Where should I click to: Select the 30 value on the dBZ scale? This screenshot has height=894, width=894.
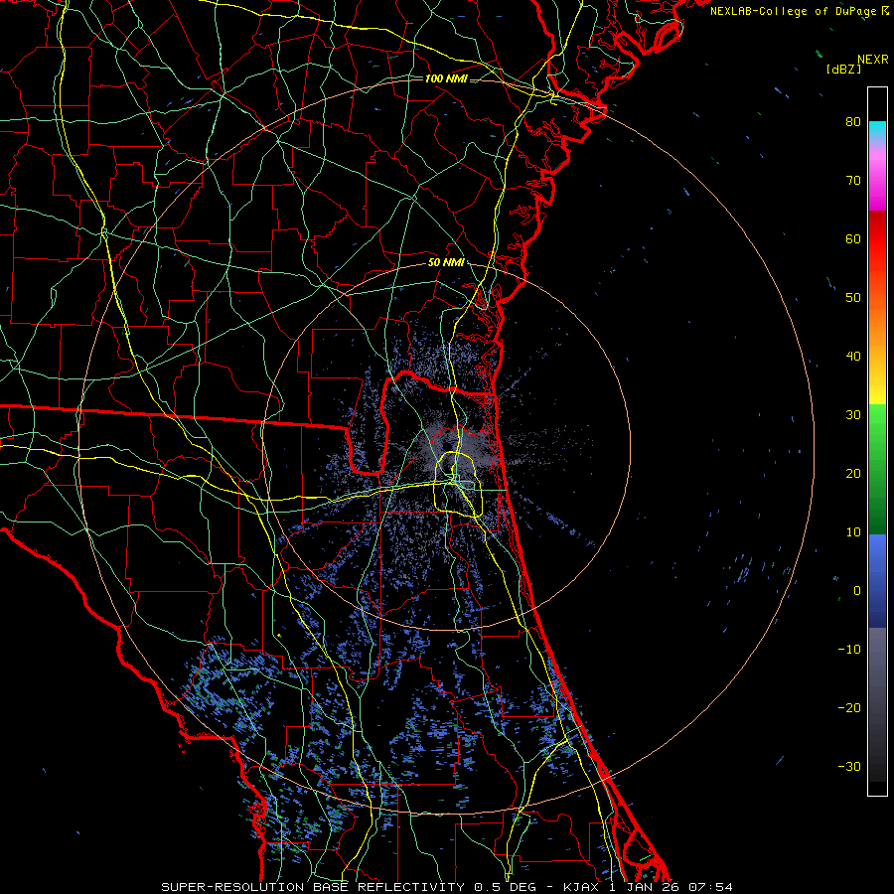853,415
